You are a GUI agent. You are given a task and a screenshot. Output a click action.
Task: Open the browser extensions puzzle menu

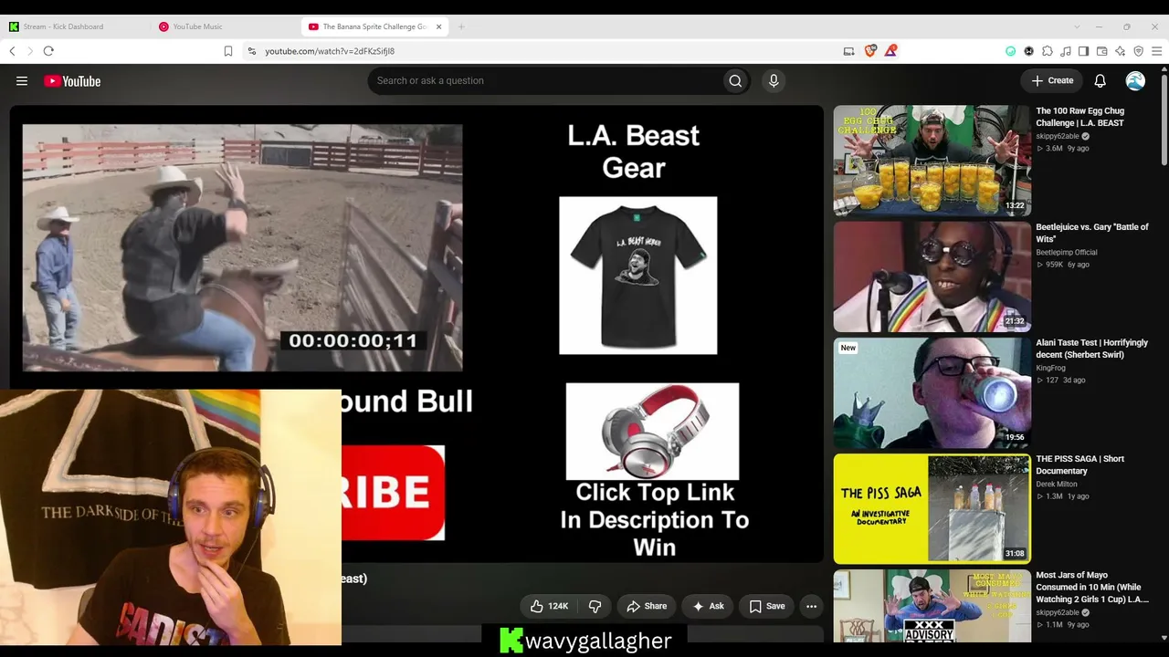coord(1048,51)
